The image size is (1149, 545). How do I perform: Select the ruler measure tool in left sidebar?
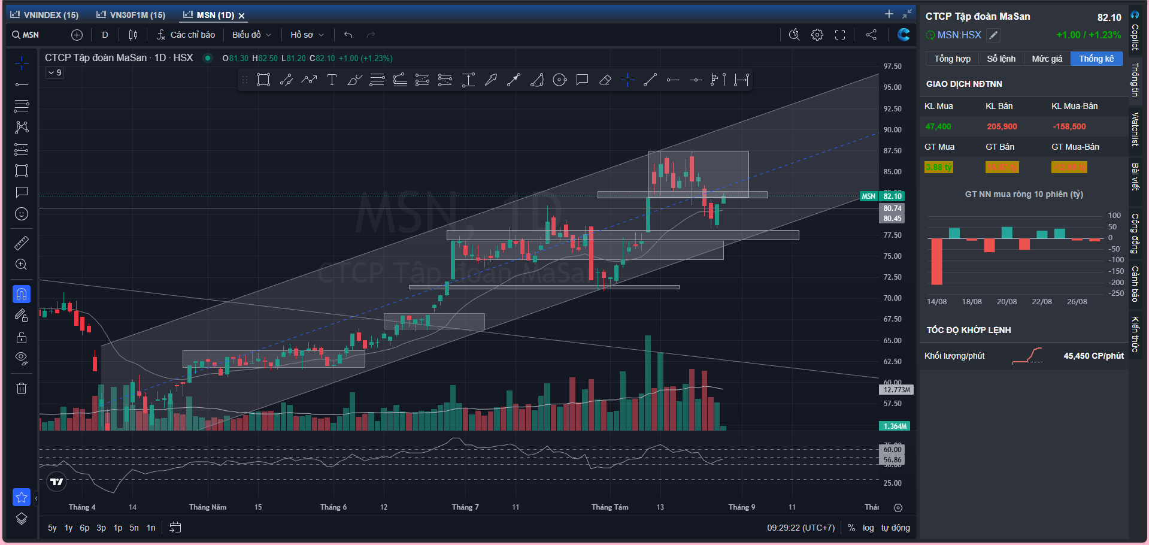22,243
